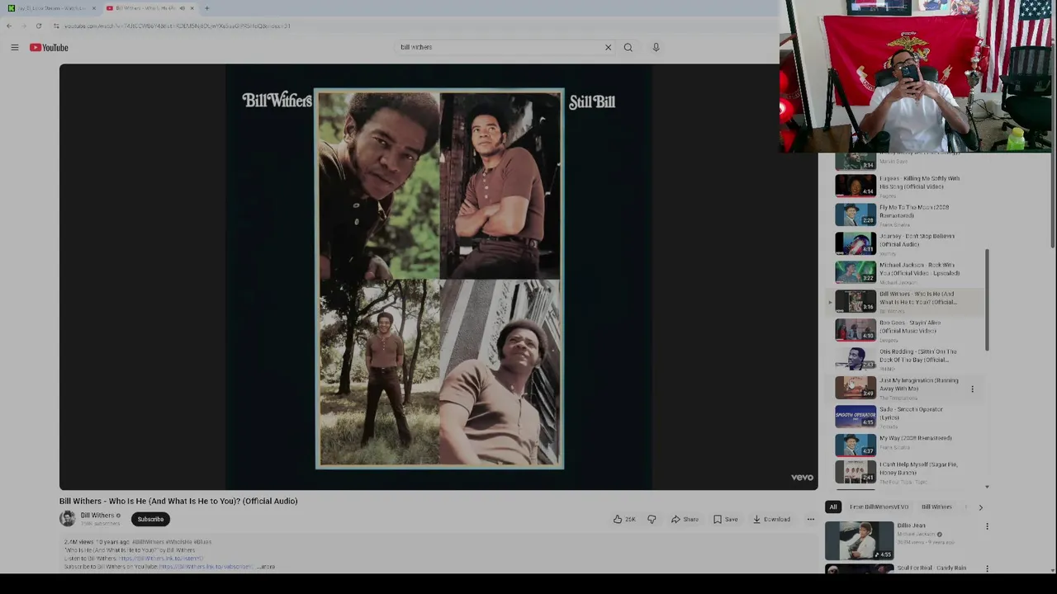Screen dimensions: 1057x594
Task: Open more actions ellipsis under the video
Action: point(810,519)
